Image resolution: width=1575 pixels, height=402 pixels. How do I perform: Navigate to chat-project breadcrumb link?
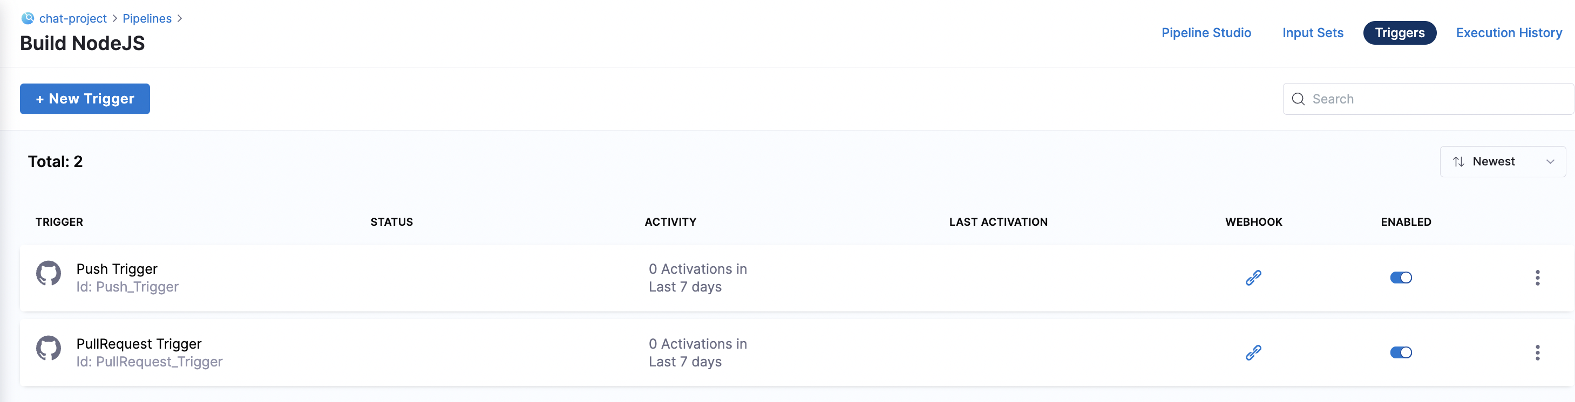click(x=73, y=18)
